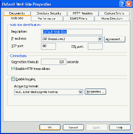Focus the TCP port field
This screenshot has height=134, width=133.
(x=48, y=46)
